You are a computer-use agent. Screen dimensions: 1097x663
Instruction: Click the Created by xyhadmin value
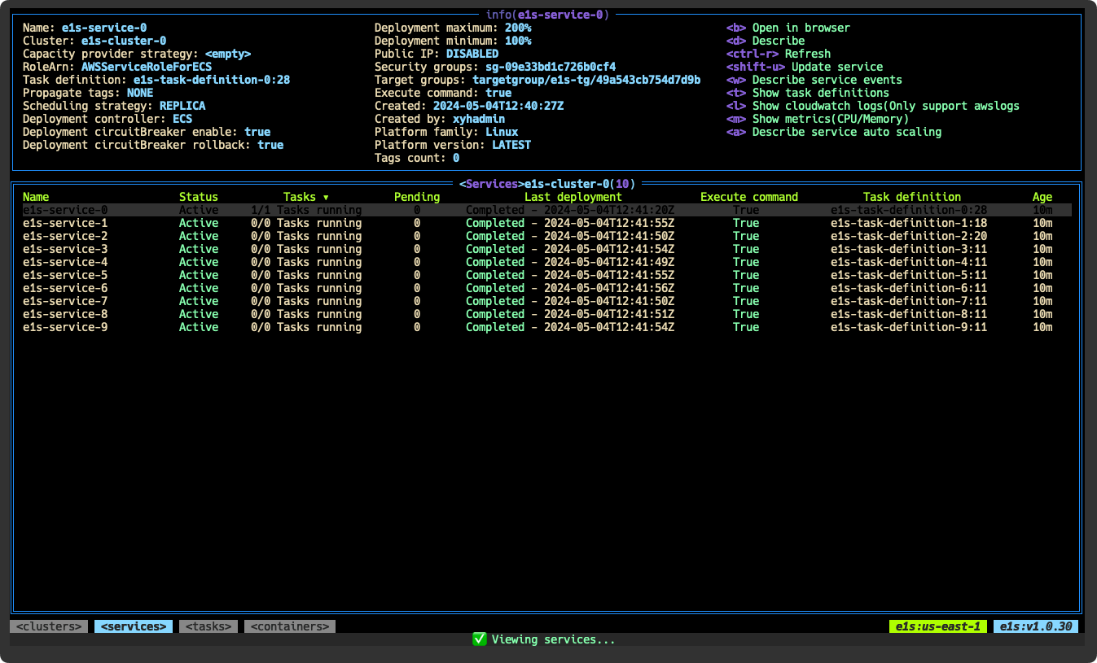pos(479,119)
